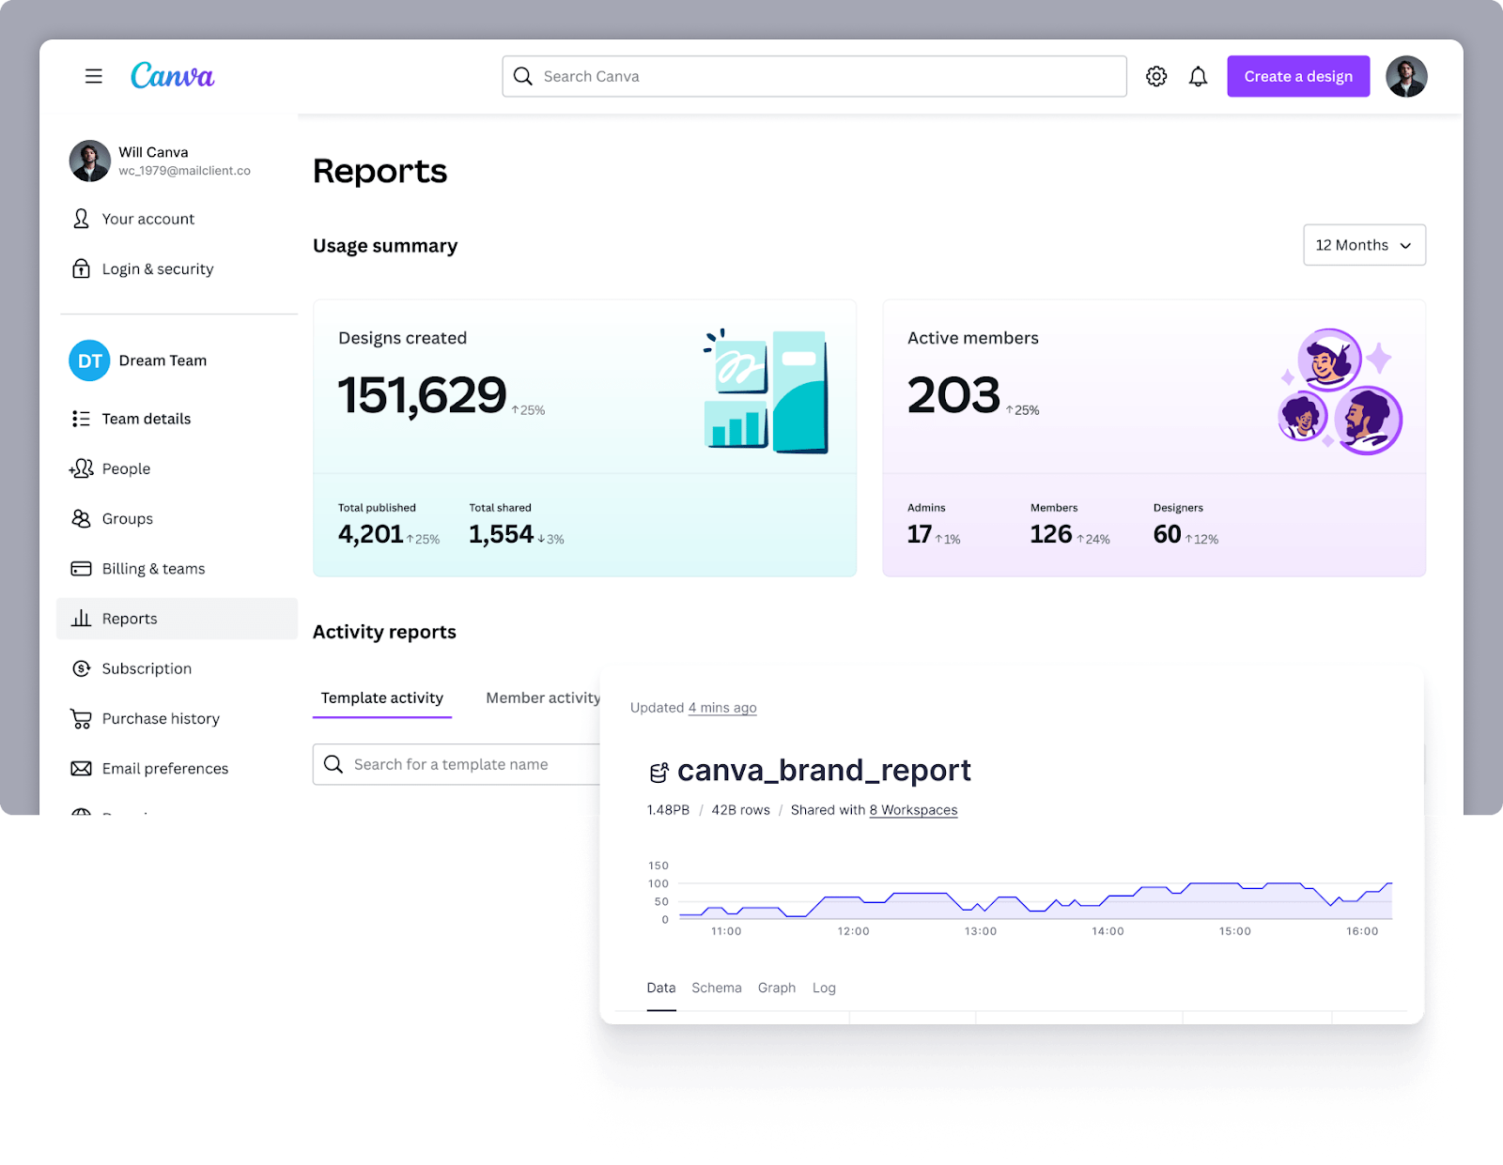
Task: Go to Login & security
Action: point(158,268)
